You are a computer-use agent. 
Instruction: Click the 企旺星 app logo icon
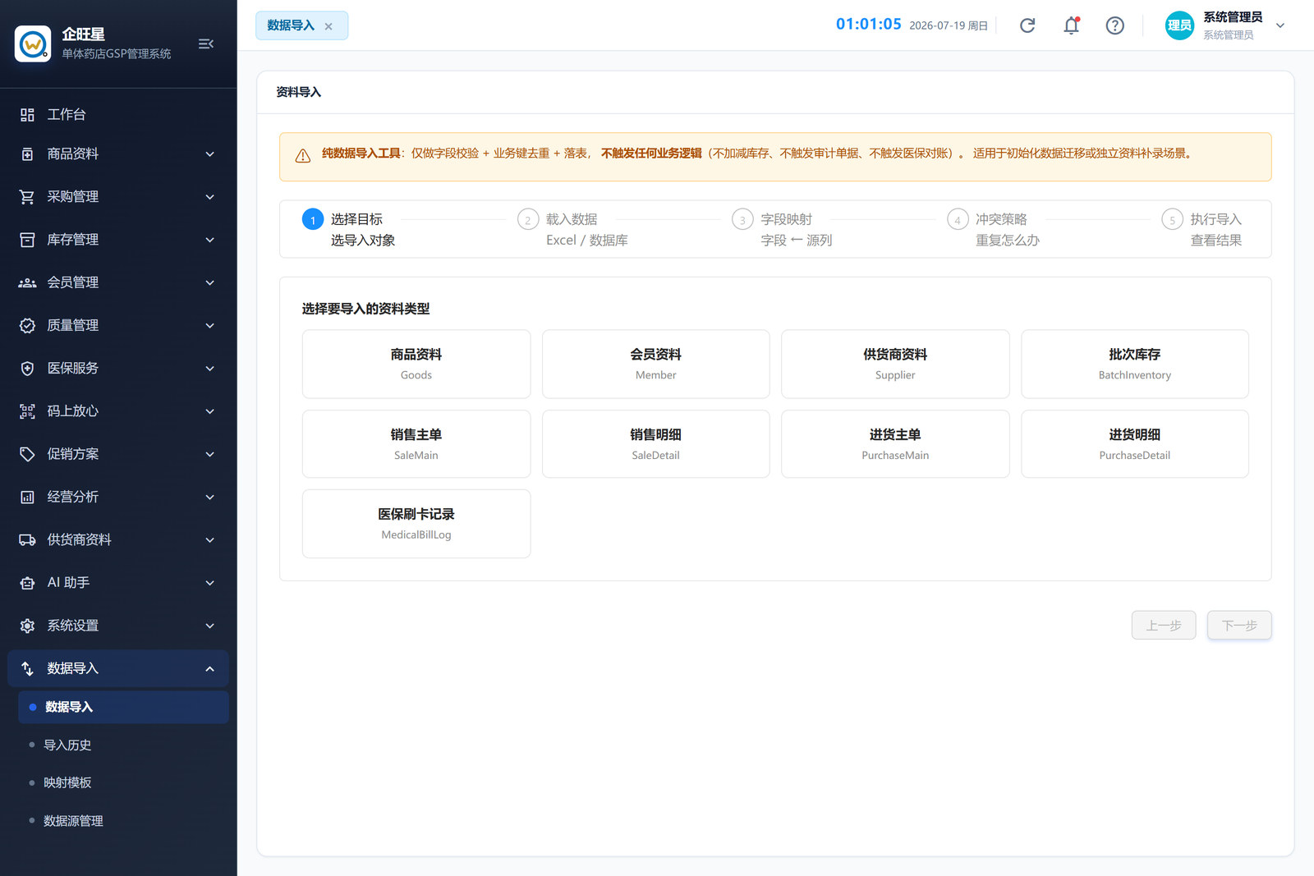pos(33,44)
